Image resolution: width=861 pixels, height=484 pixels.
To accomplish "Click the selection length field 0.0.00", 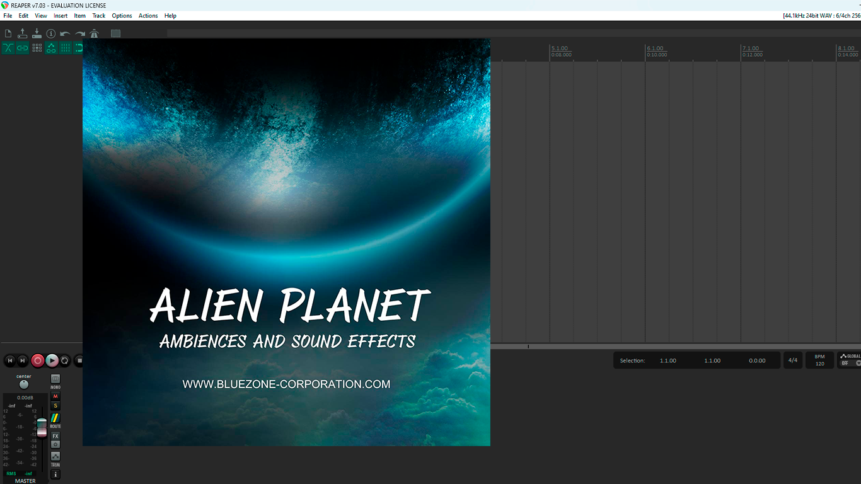I will click(757, 360).
